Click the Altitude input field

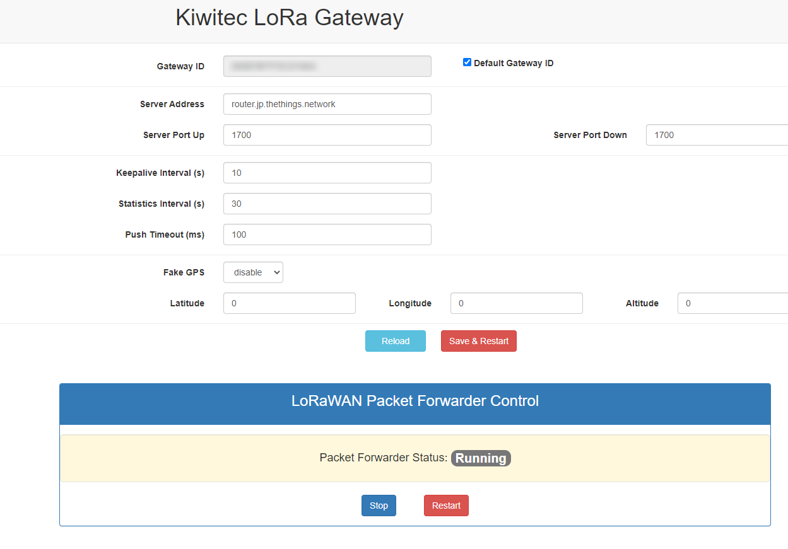click(732, 303)
